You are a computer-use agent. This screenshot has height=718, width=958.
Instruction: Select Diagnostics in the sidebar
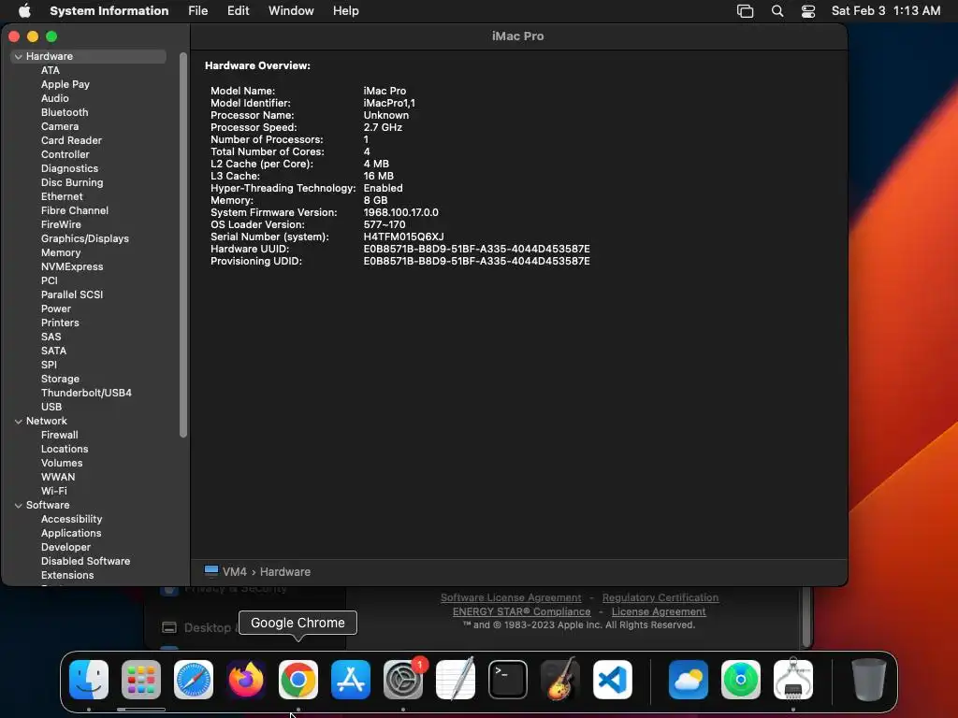(69, 168)
